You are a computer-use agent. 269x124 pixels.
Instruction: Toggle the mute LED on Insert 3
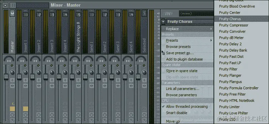[51, 66]
